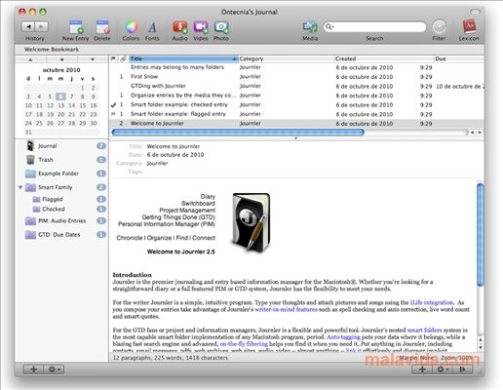
Task: Click the iLife integration link
Action: point(432,302)
